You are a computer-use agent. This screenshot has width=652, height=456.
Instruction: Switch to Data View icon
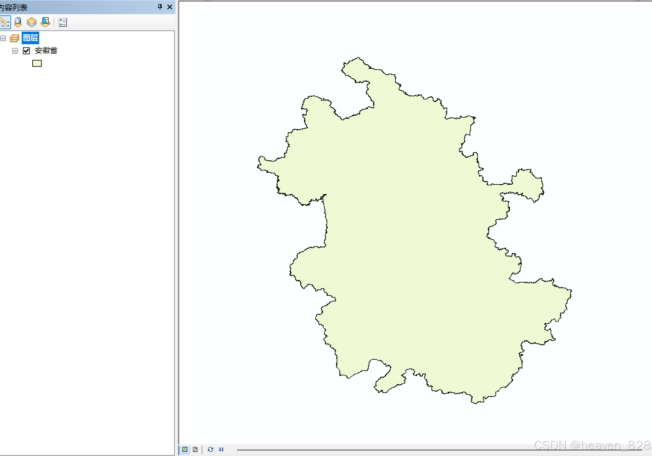coord(185,449)
